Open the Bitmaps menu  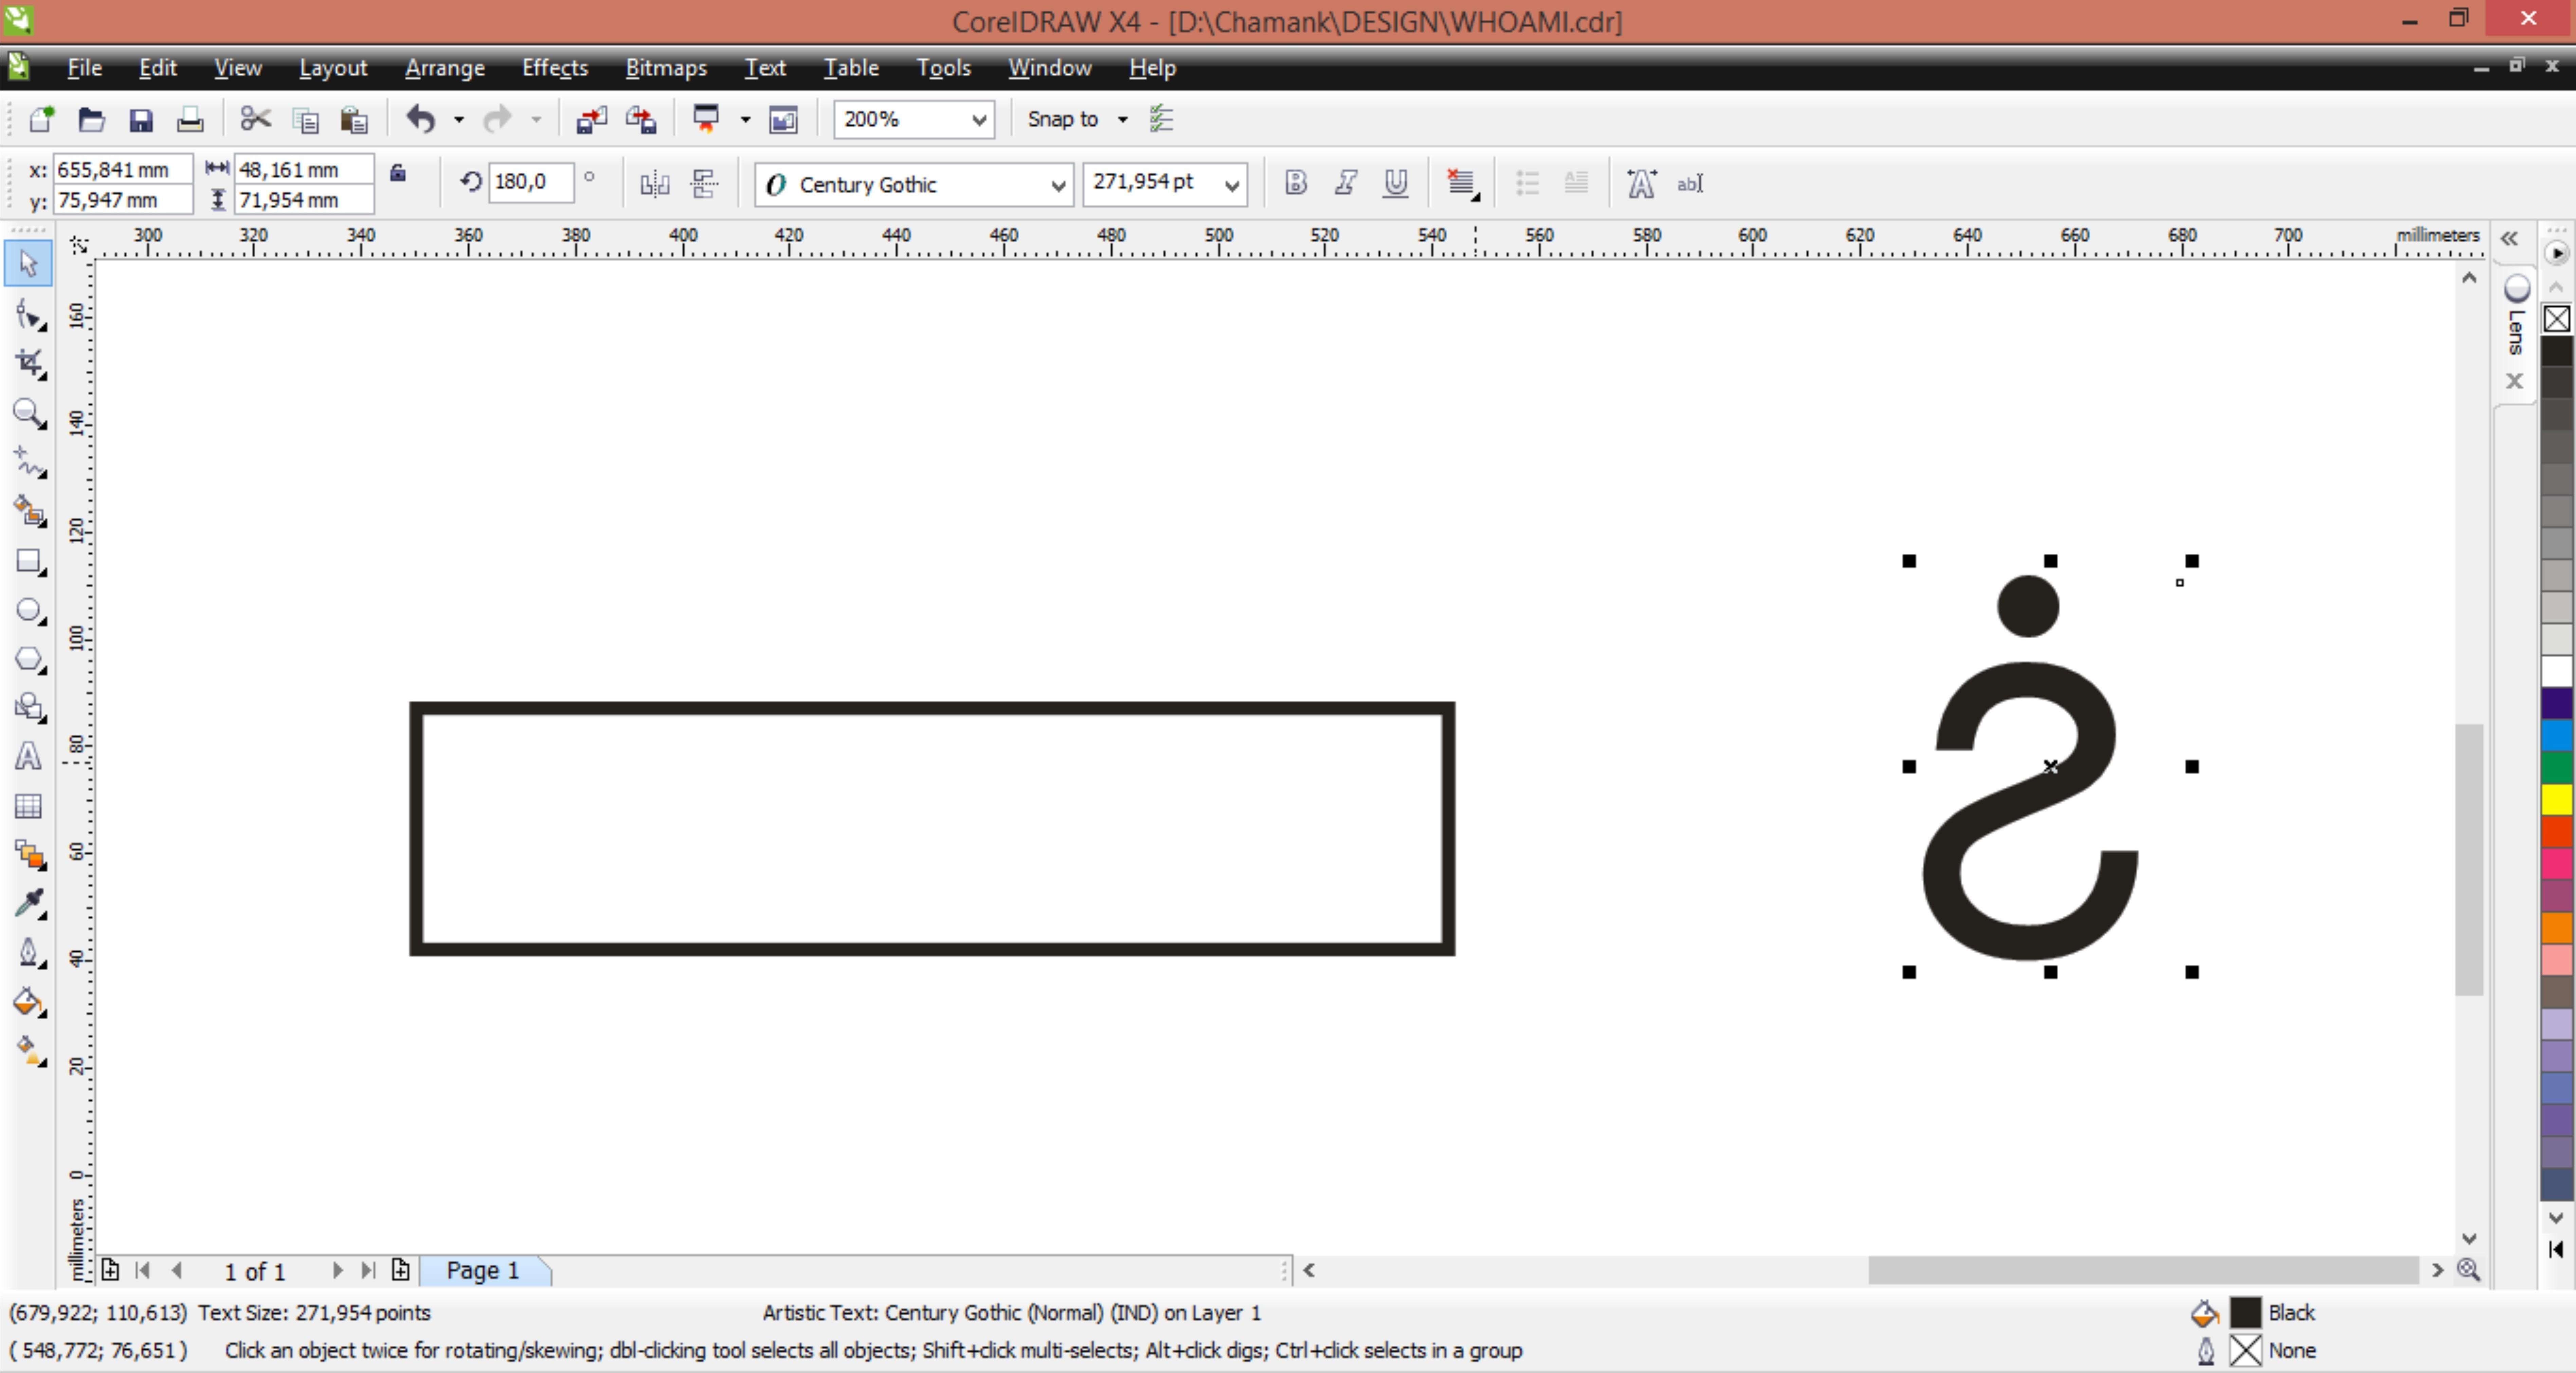pyautogui.click(x=666, y=68)
